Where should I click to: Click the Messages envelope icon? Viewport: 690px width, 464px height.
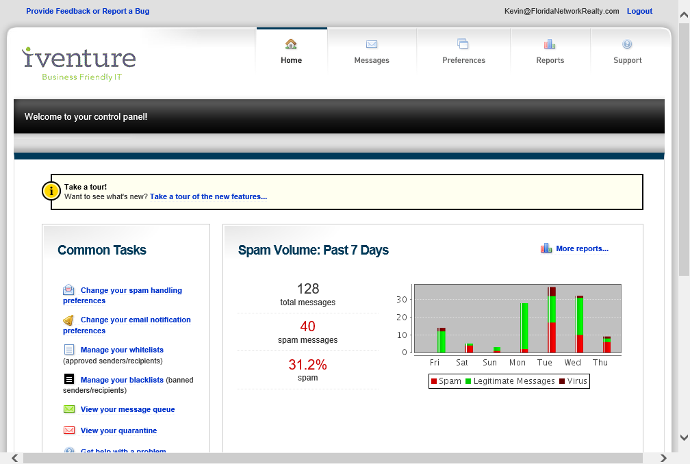[x=372, y=44]
